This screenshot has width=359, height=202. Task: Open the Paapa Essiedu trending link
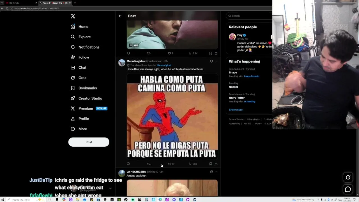(x=251, y=76)
